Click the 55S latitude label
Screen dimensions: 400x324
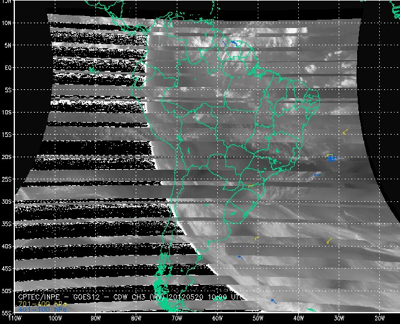tap(7, 313)
